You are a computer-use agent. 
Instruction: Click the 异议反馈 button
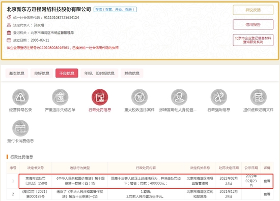point(253,10)
